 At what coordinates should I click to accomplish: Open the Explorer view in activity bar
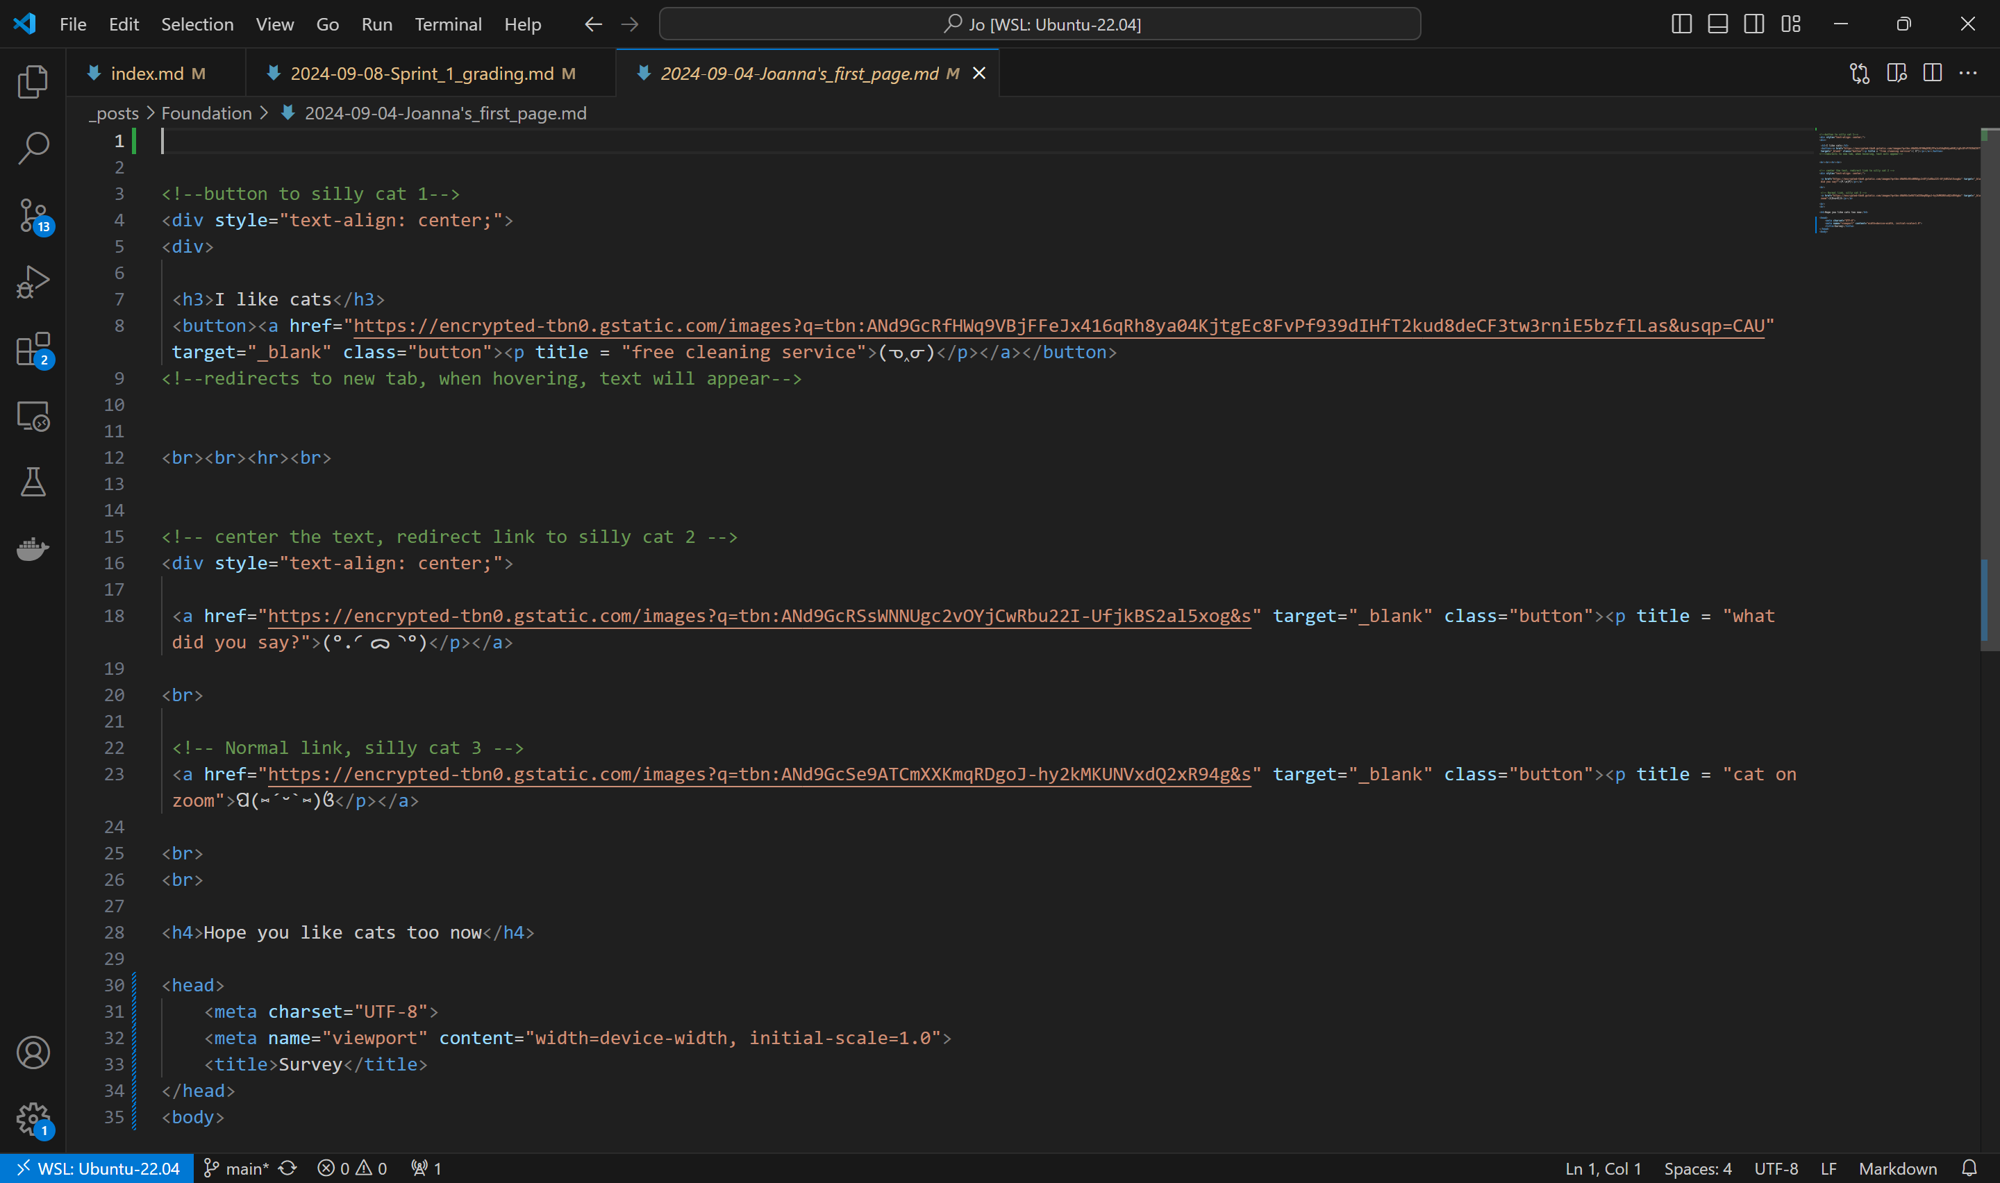tap(33, 81)
